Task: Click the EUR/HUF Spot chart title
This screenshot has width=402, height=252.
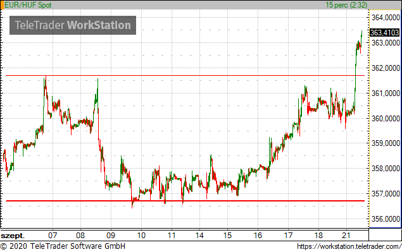Action: (x=28, y=5)
